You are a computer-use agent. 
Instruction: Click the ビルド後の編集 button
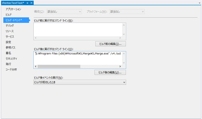tap(110, 73)
